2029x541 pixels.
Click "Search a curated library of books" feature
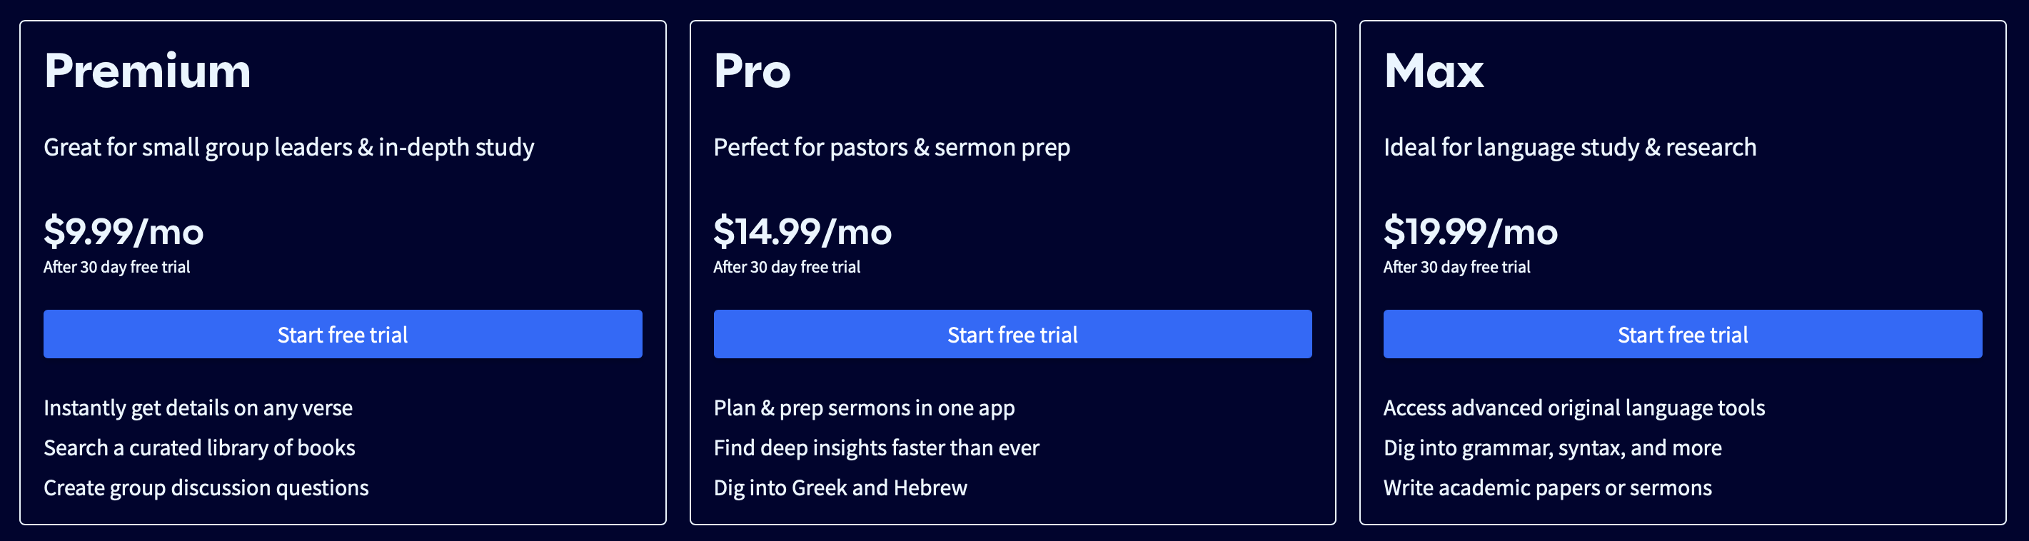(199, 448)
